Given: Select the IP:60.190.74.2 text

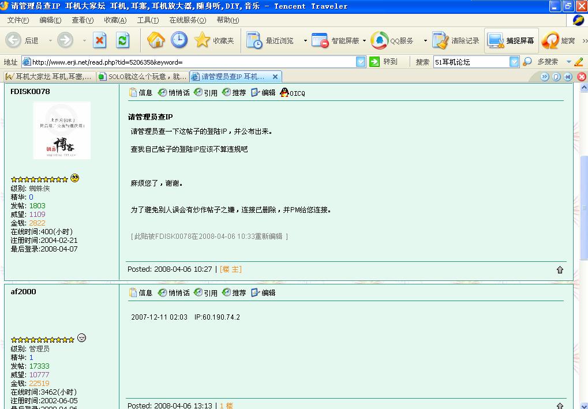Looking at the screenshot, I should pyautogui.click(x=217, y=317).
